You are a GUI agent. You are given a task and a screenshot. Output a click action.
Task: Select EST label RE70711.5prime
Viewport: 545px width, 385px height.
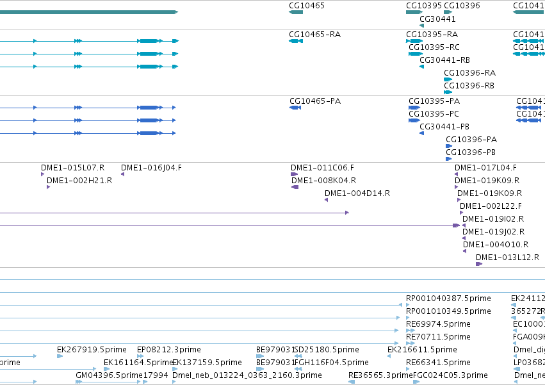[x=438, y=337]
